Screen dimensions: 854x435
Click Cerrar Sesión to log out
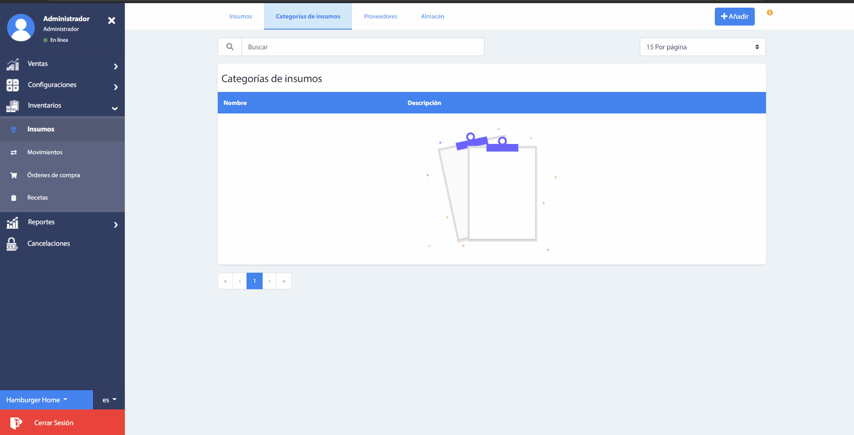(54, 423)
